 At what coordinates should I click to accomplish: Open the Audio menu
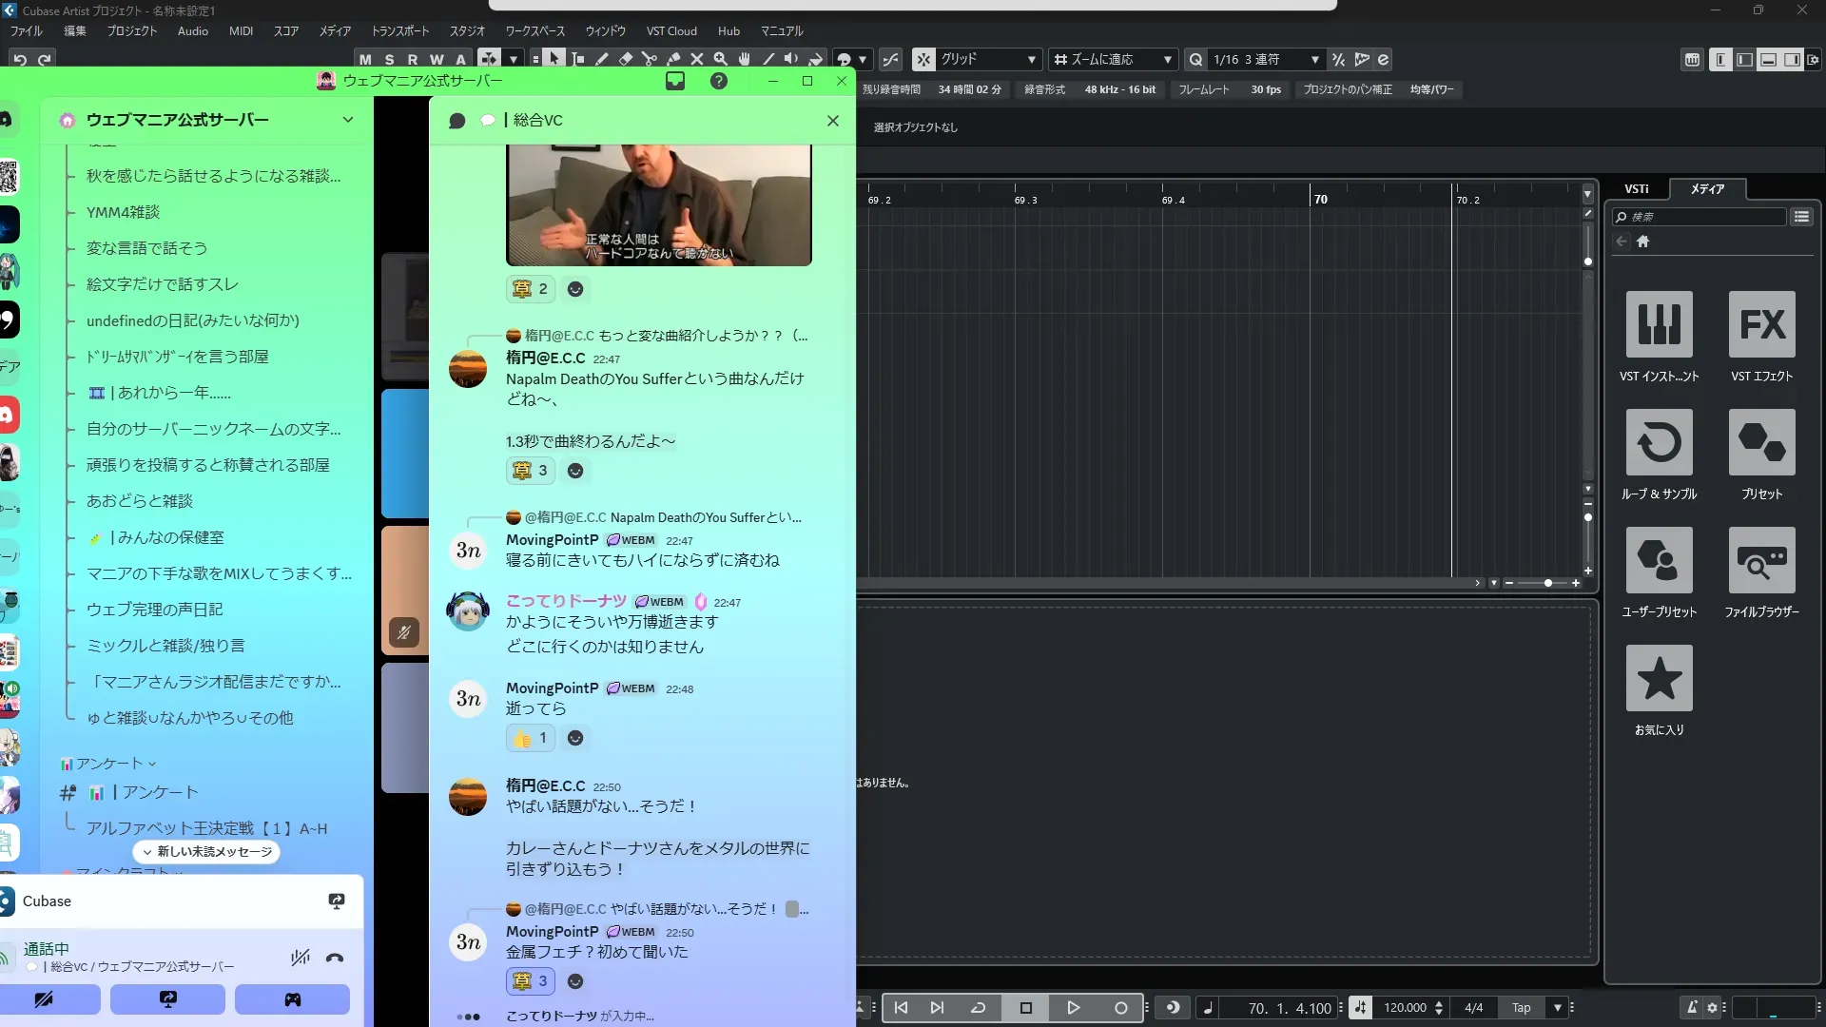pos(192,31)
